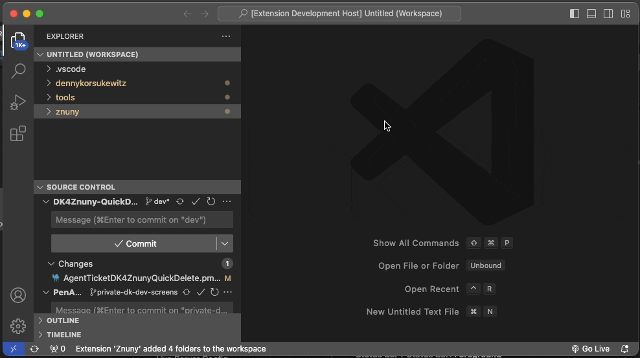Expand the znuny folder
640x358 pixels.
pyautogui.click(x=137, y=112)
